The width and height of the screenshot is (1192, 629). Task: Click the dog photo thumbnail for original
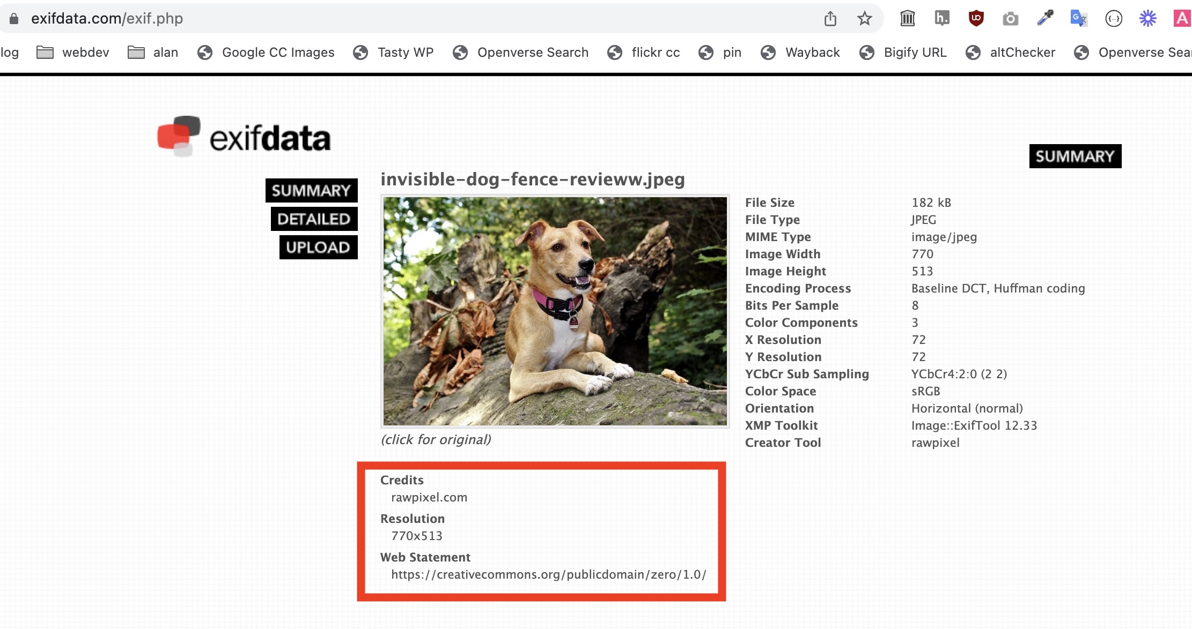pyautogui.click(x=555, y=311)
